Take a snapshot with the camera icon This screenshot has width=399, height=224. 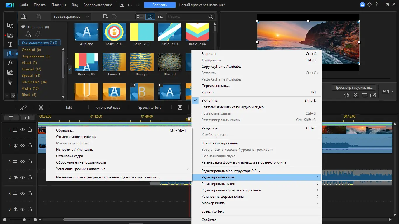pos(355,95)
